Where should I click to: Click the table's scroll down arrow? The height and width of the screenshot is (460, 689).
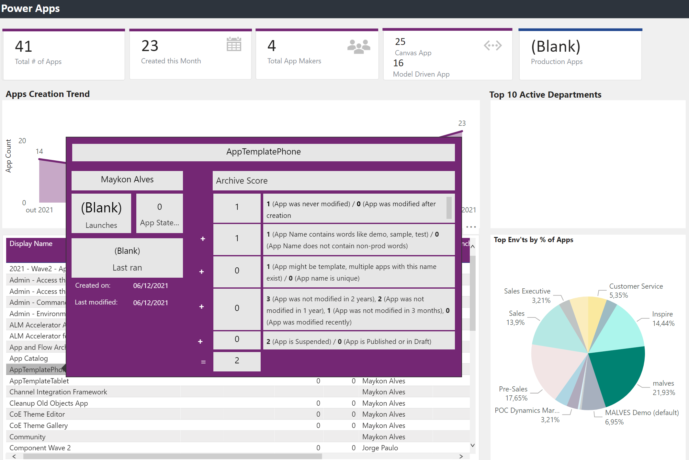[473, 445]
